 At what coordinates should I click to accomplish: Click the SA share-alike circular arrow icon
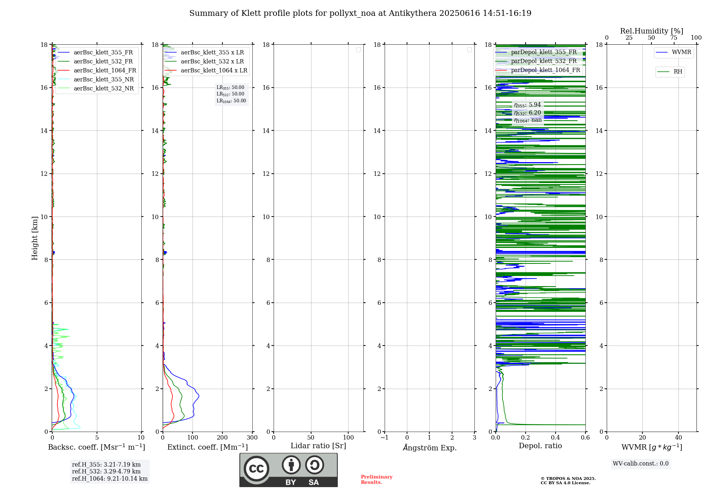click(x=314, y=465)
